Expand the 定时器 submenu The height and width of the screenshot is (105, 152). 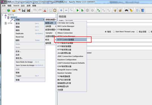tap(50, 26)
